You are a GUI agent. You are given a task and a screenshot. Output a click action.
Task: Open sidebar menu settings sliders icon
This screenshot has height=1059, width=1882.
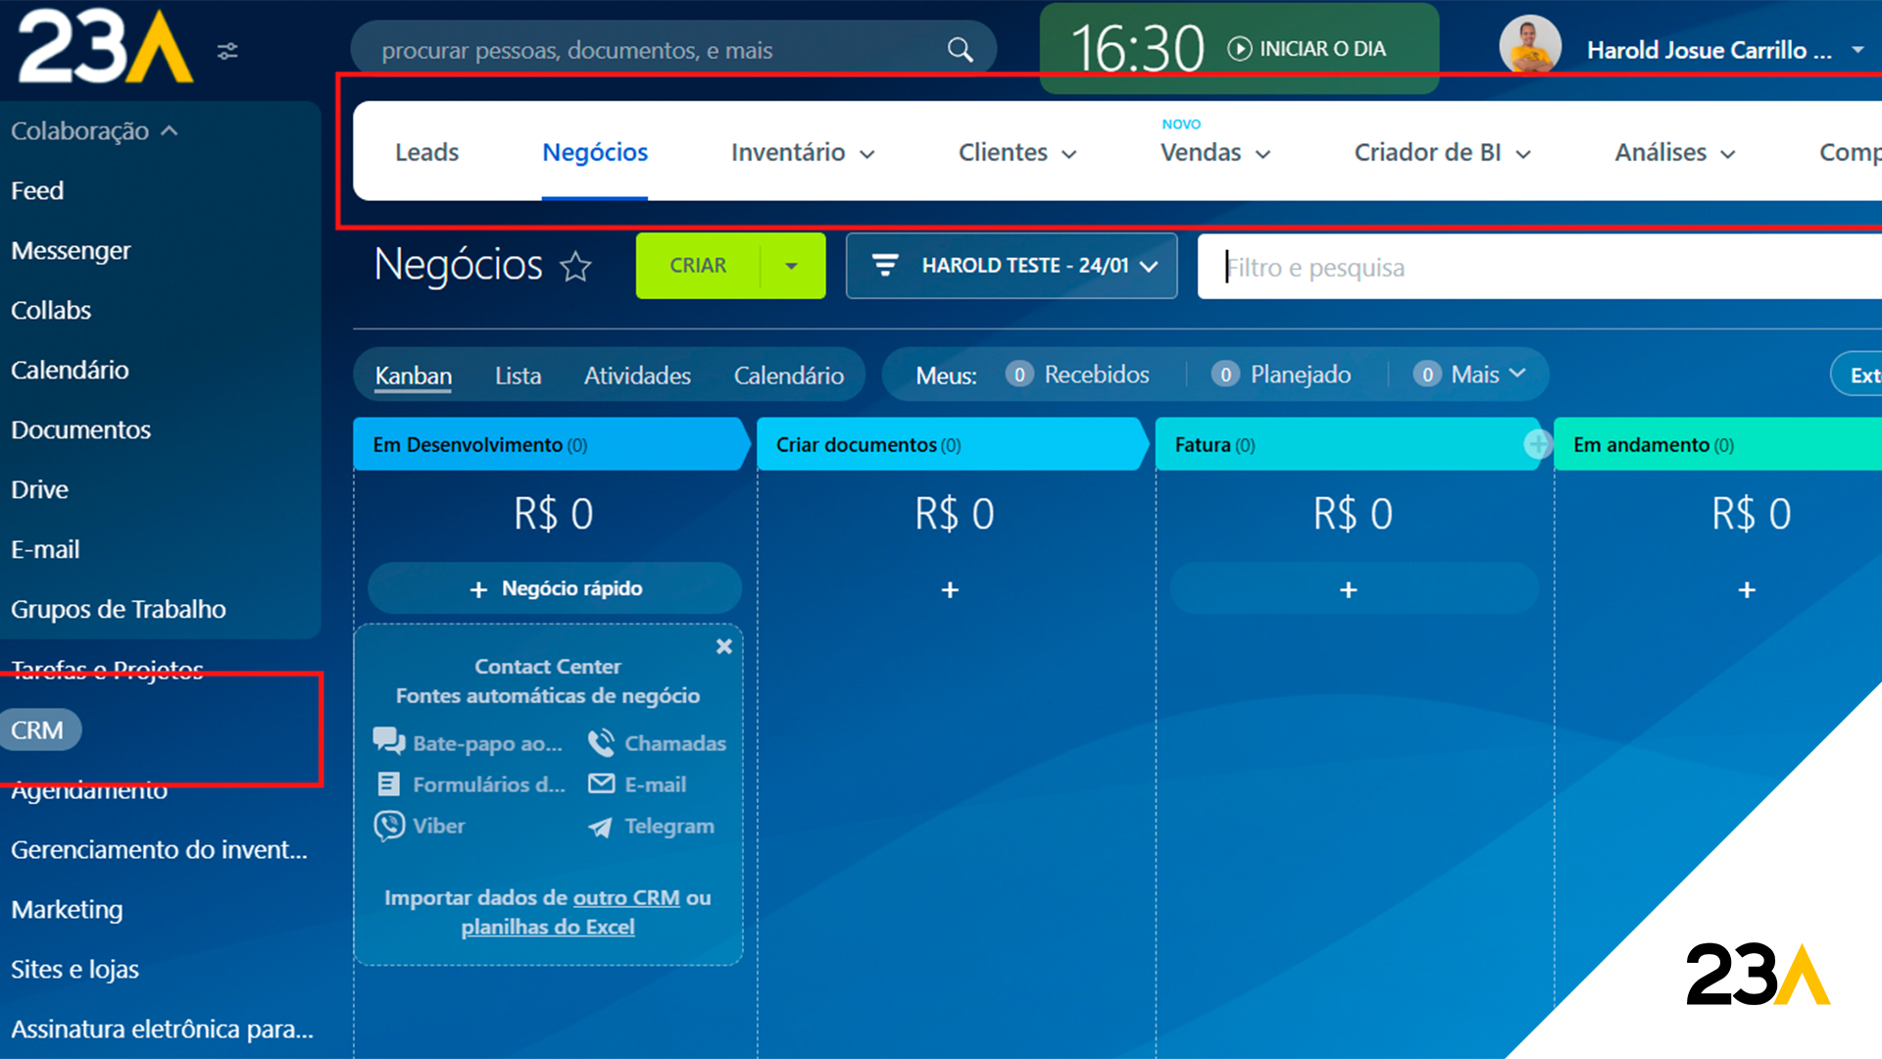[x=227, y=51]
